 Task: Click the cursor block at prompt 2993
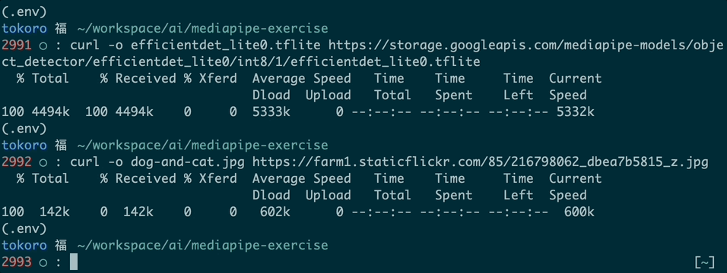[x=73, y=262]
